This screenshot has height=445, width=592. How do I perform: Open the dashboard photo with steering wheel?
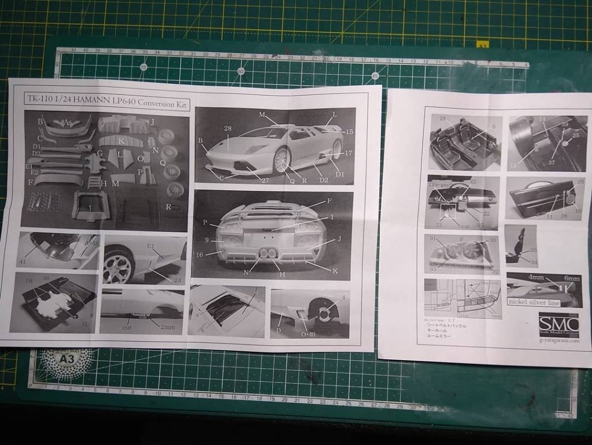462,202
